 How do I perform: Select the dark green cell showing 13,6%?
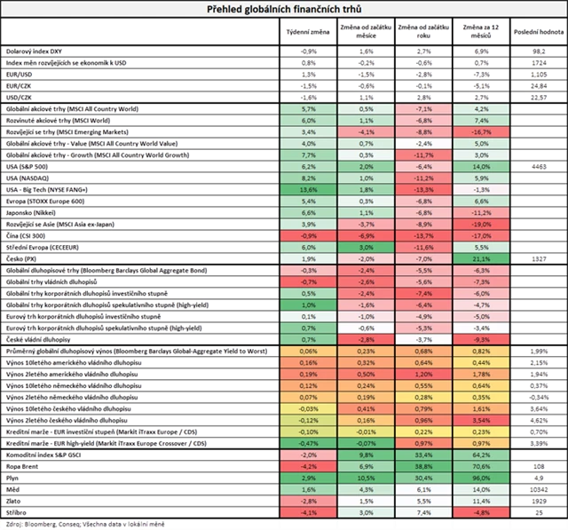click(309, 189)
